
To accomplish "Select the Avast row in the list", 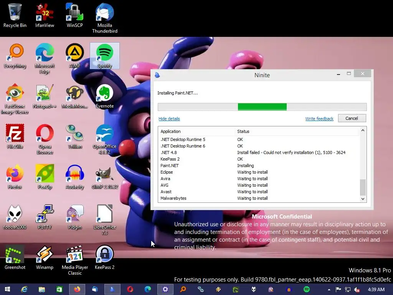I will tap(259, 192).
